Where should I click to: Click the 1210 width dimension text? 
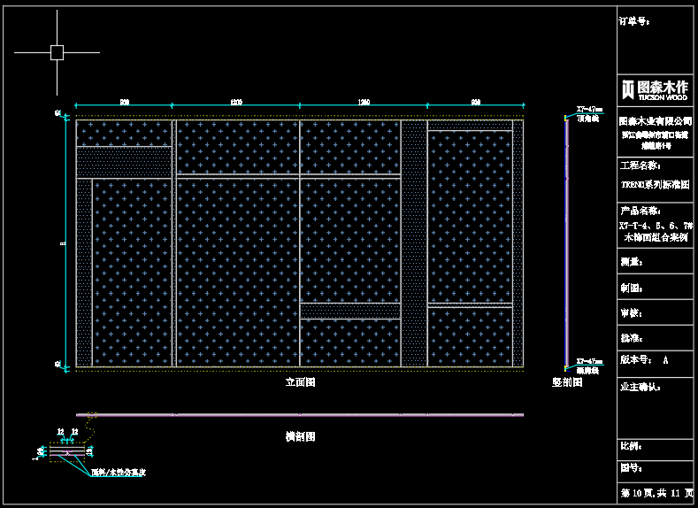(236, 103)
